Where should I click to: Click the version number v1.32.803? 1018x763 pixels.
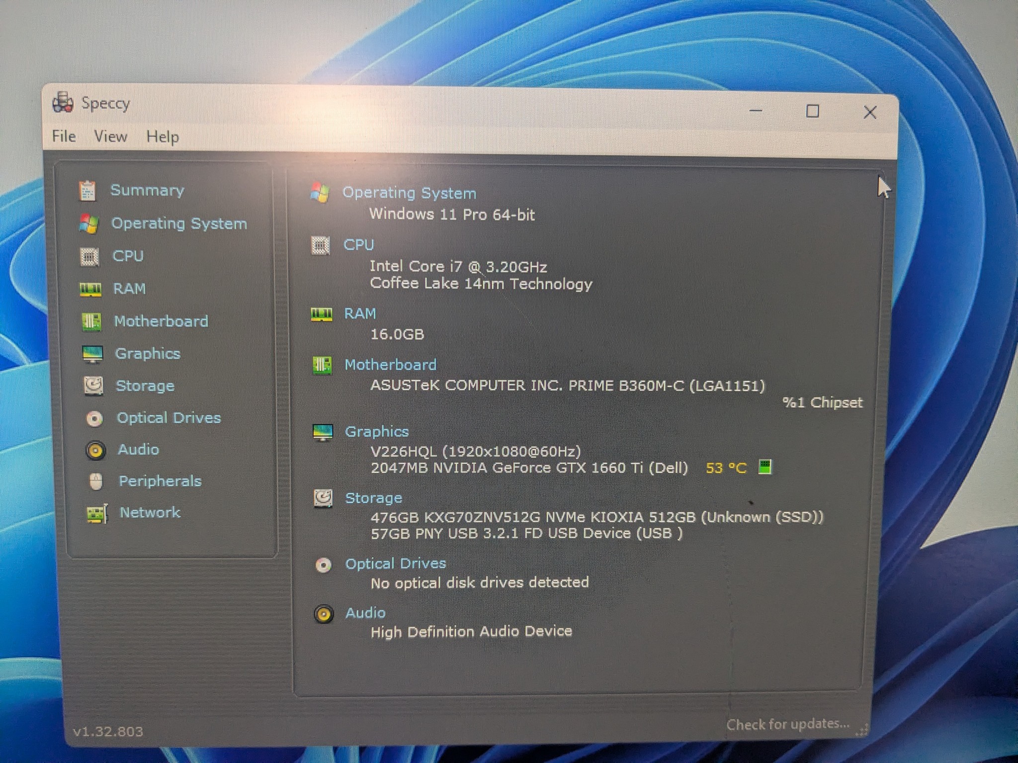click(x=108, y=732)
